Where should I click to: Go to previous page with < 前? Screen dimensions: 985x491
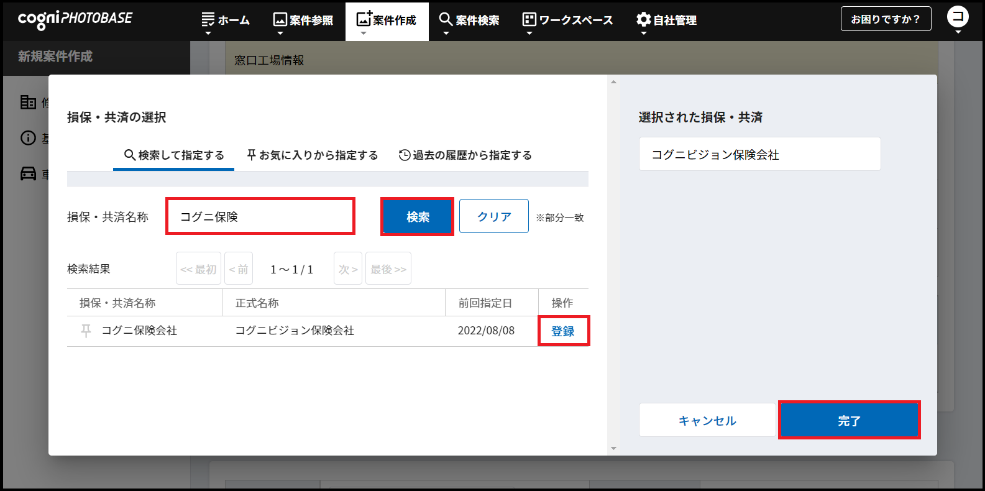click(239, 268)
